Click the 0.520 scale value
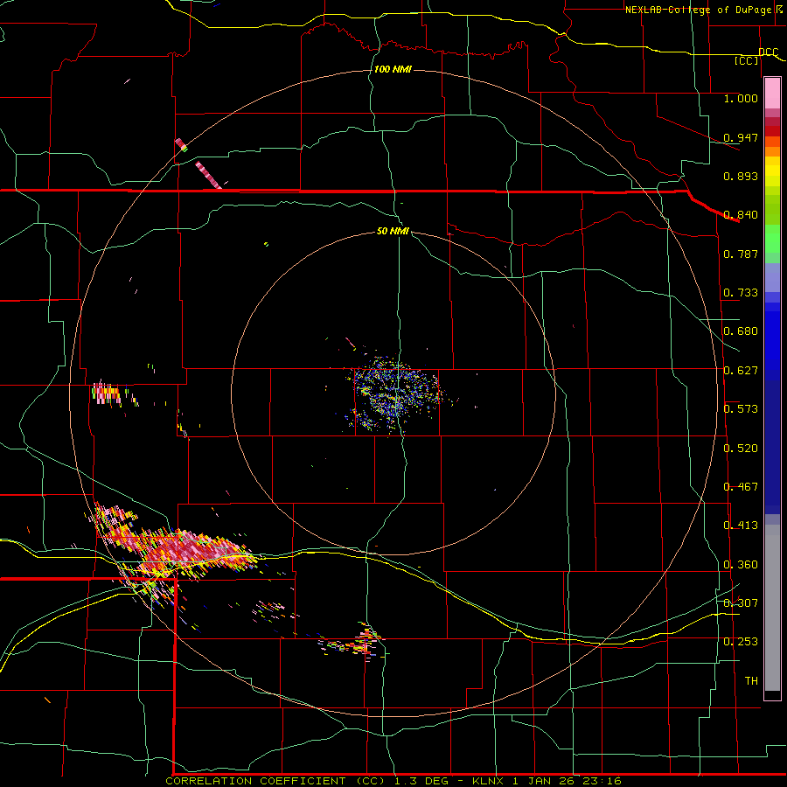The image size is (787, 787). tap(741, 449)
